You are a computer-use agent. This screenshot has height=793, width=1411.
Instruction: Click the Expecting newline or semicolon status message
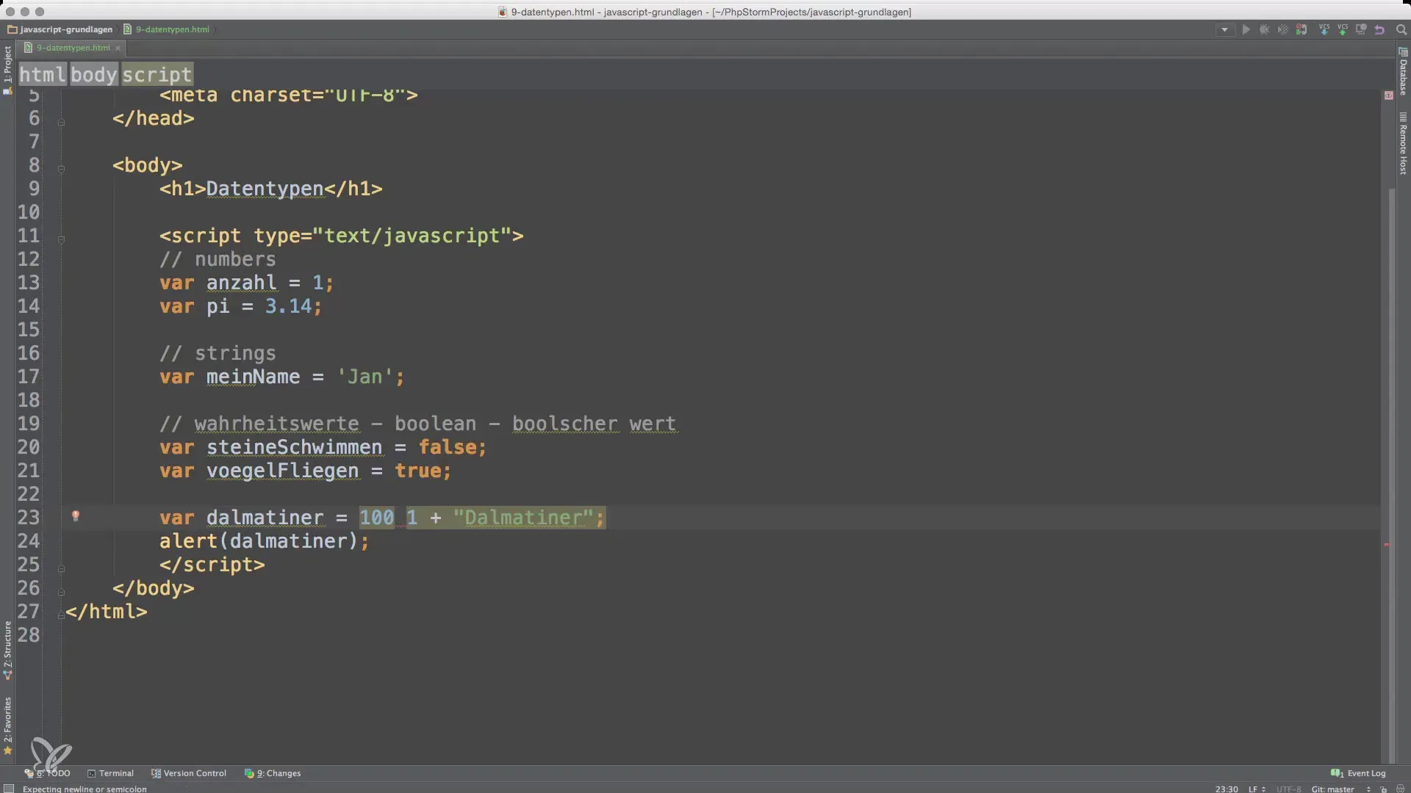tap(85, 789)
